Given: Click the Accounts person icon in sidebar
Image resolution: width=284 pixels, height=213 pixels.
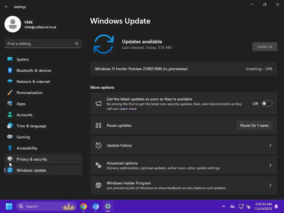Looking at the screenshot, I should click(x=10, y=115).
